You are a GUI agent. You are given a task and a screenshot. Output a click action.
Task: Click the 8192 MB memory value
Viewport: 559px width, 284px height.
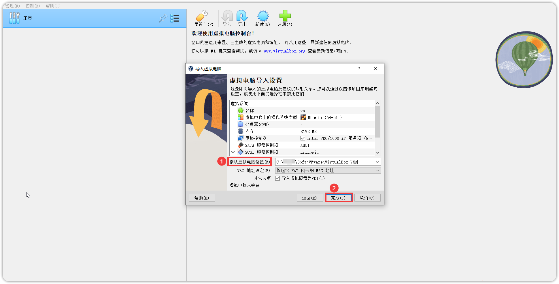point(308,131)
